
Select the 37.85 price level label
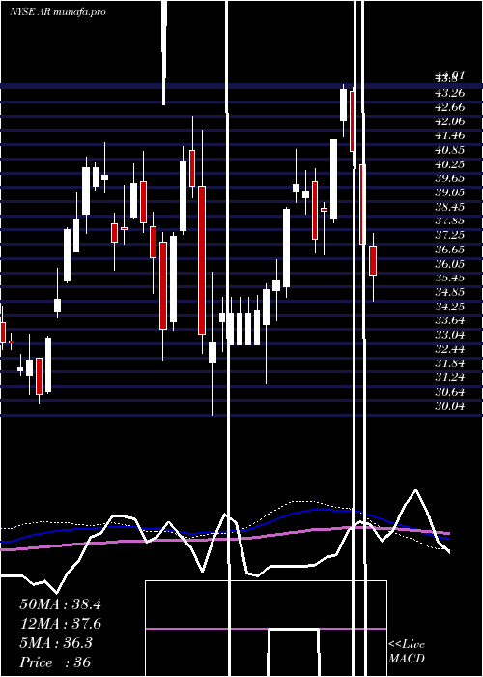coord(450,221)
